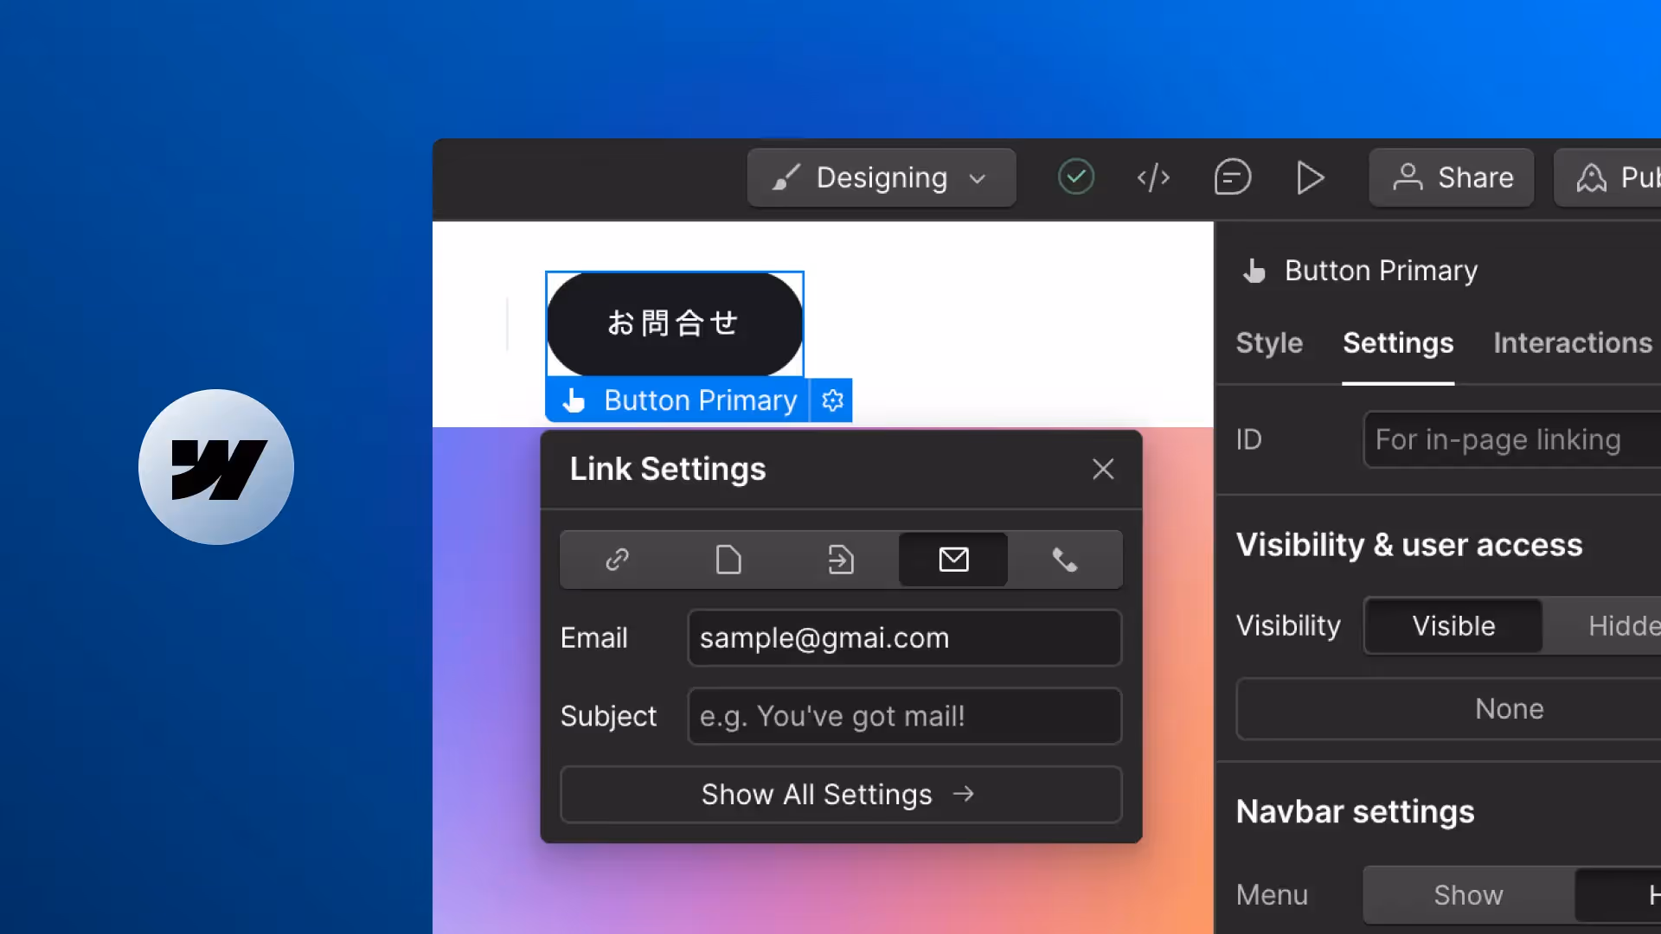This screenshot has height=934, width=1661.
Task: Click the Preview play icon
Action: pyautogui.click(x=1311, y=178)
